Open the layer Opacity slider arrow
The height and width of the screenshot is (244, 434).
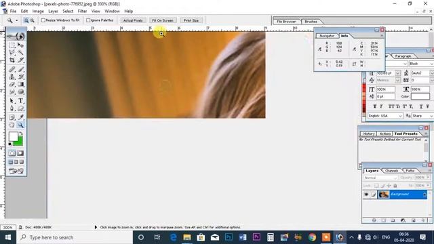(x=428, y=178)
